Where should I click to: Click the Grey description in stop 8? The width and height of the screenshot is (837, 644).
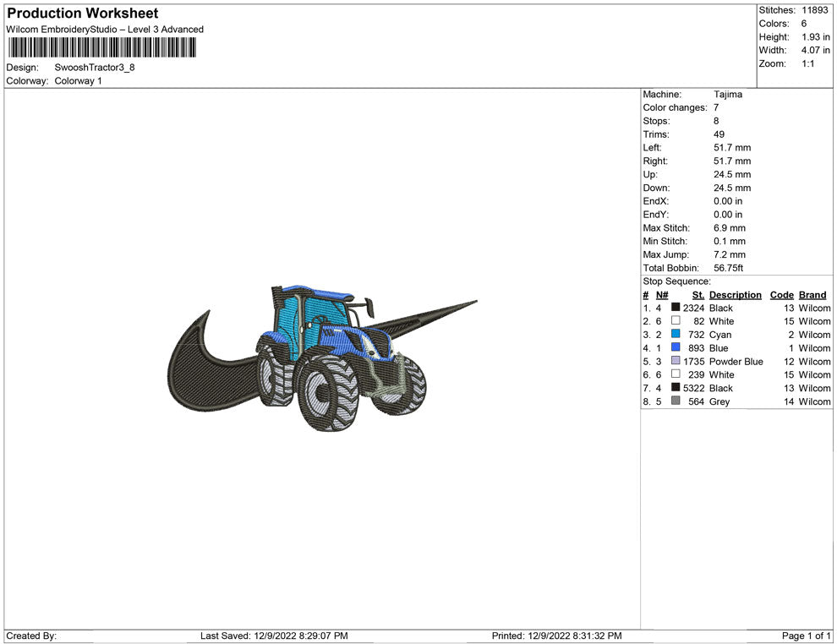719,401
